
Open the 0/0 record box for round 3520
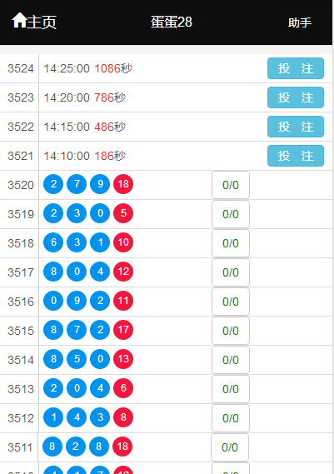pyautogui.click(x=231, y=185)
